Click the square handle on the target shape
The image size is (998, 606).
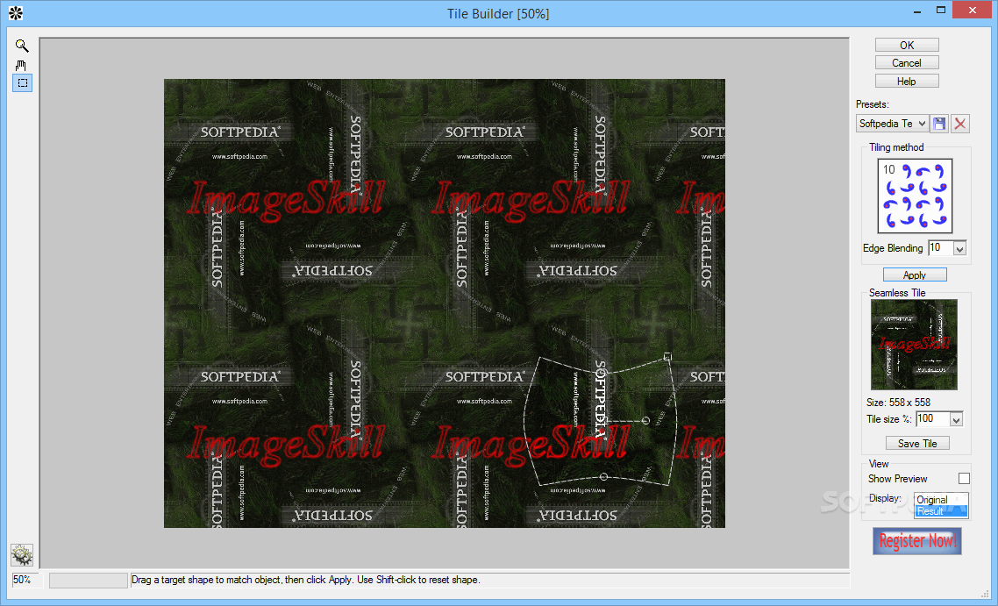coord(667,357)
